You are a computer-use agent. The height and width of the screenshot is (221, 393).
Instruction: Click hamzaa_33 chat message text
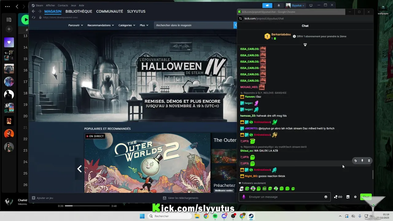coord(272,116)
